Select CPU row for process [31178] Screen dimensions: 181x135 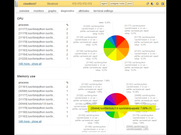pos(43,42)
